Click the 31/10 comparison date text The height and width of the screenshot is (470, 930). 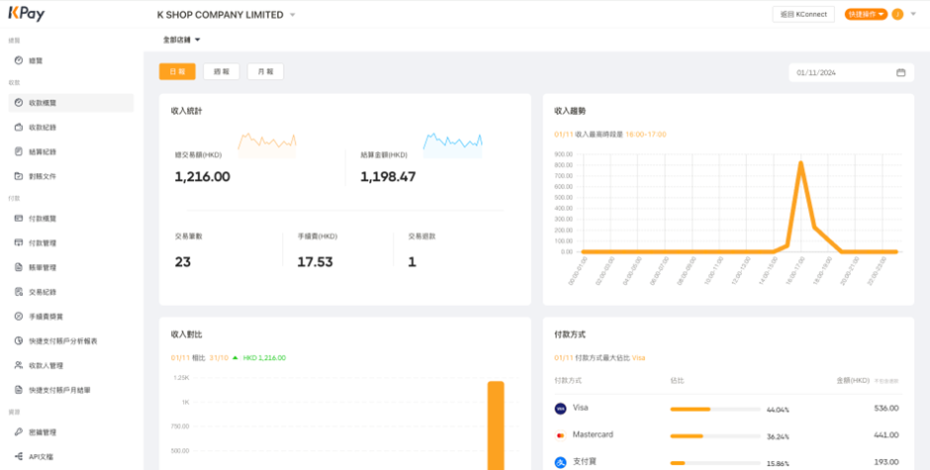click(x=219, y=358)
